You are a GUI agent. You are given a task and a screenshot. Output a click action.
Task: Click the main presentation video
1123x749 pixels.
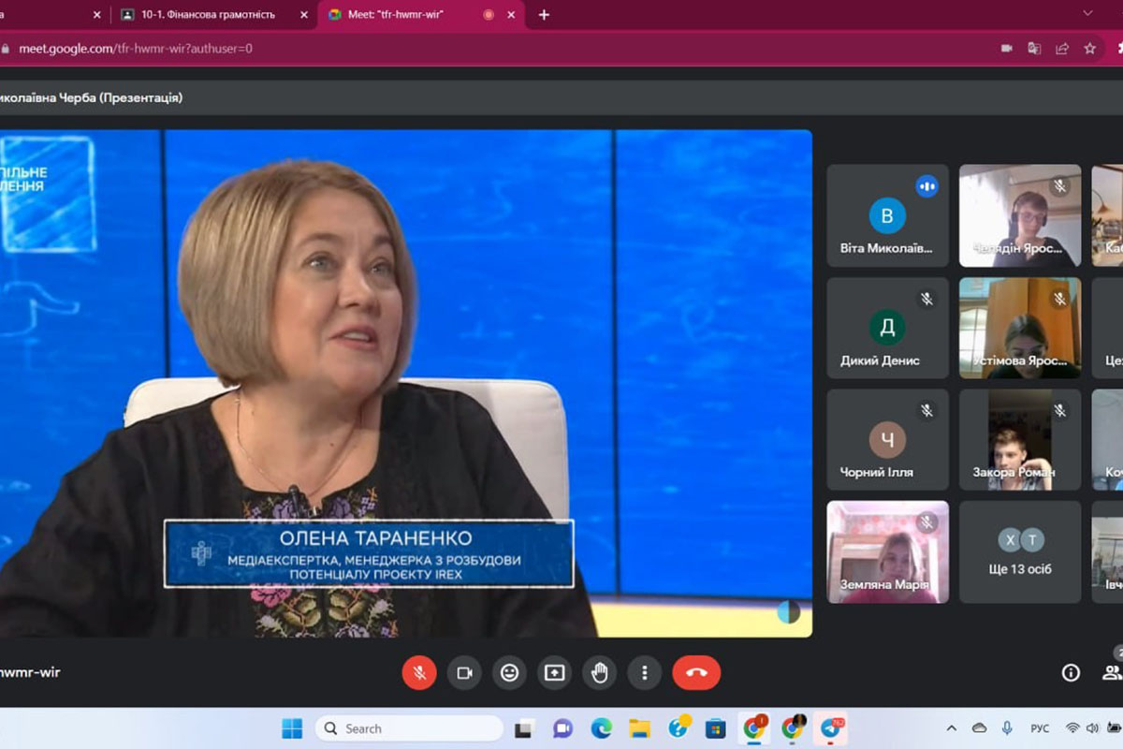(x=406, y=384)
